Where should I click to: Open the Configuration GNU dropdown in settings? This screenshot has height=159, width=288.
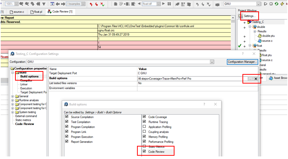(212, 62)
